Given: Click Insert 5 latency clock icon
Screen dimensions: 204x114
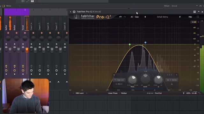Looking at the screenshot, I should [40, 70].
